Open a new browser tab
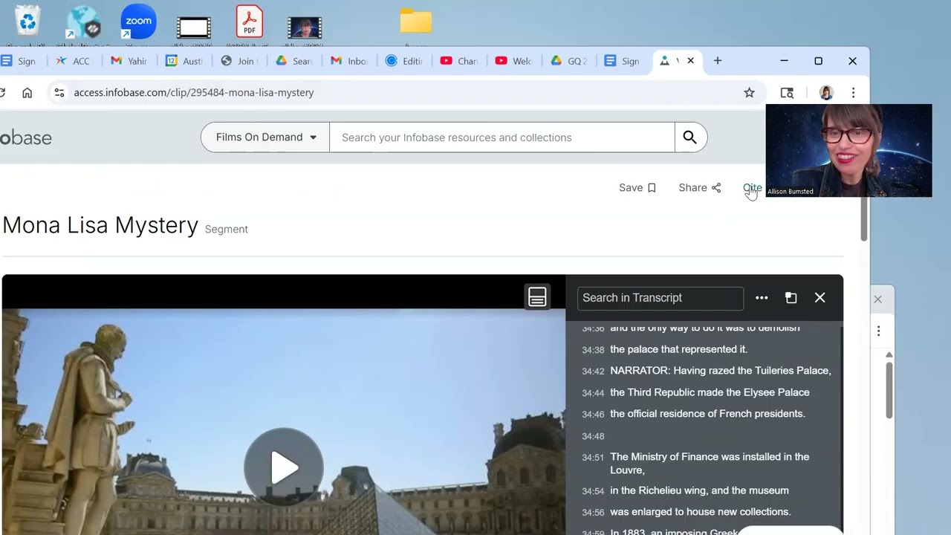 tap(717, 61)
